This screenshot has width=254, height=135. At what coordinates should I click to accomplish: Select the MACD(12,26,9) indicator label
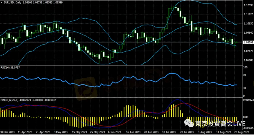[10, 100]
